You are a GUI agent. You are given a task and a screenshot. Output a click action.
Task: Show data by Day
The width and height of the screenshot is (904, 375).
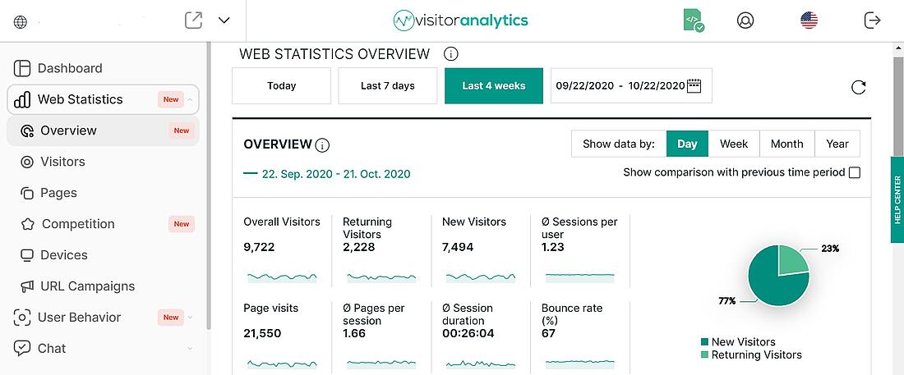(687, 144)
